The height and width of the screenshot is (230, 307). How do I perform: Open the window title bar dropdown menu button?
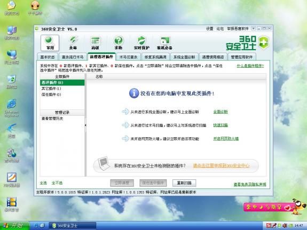(x=254, y=29)
